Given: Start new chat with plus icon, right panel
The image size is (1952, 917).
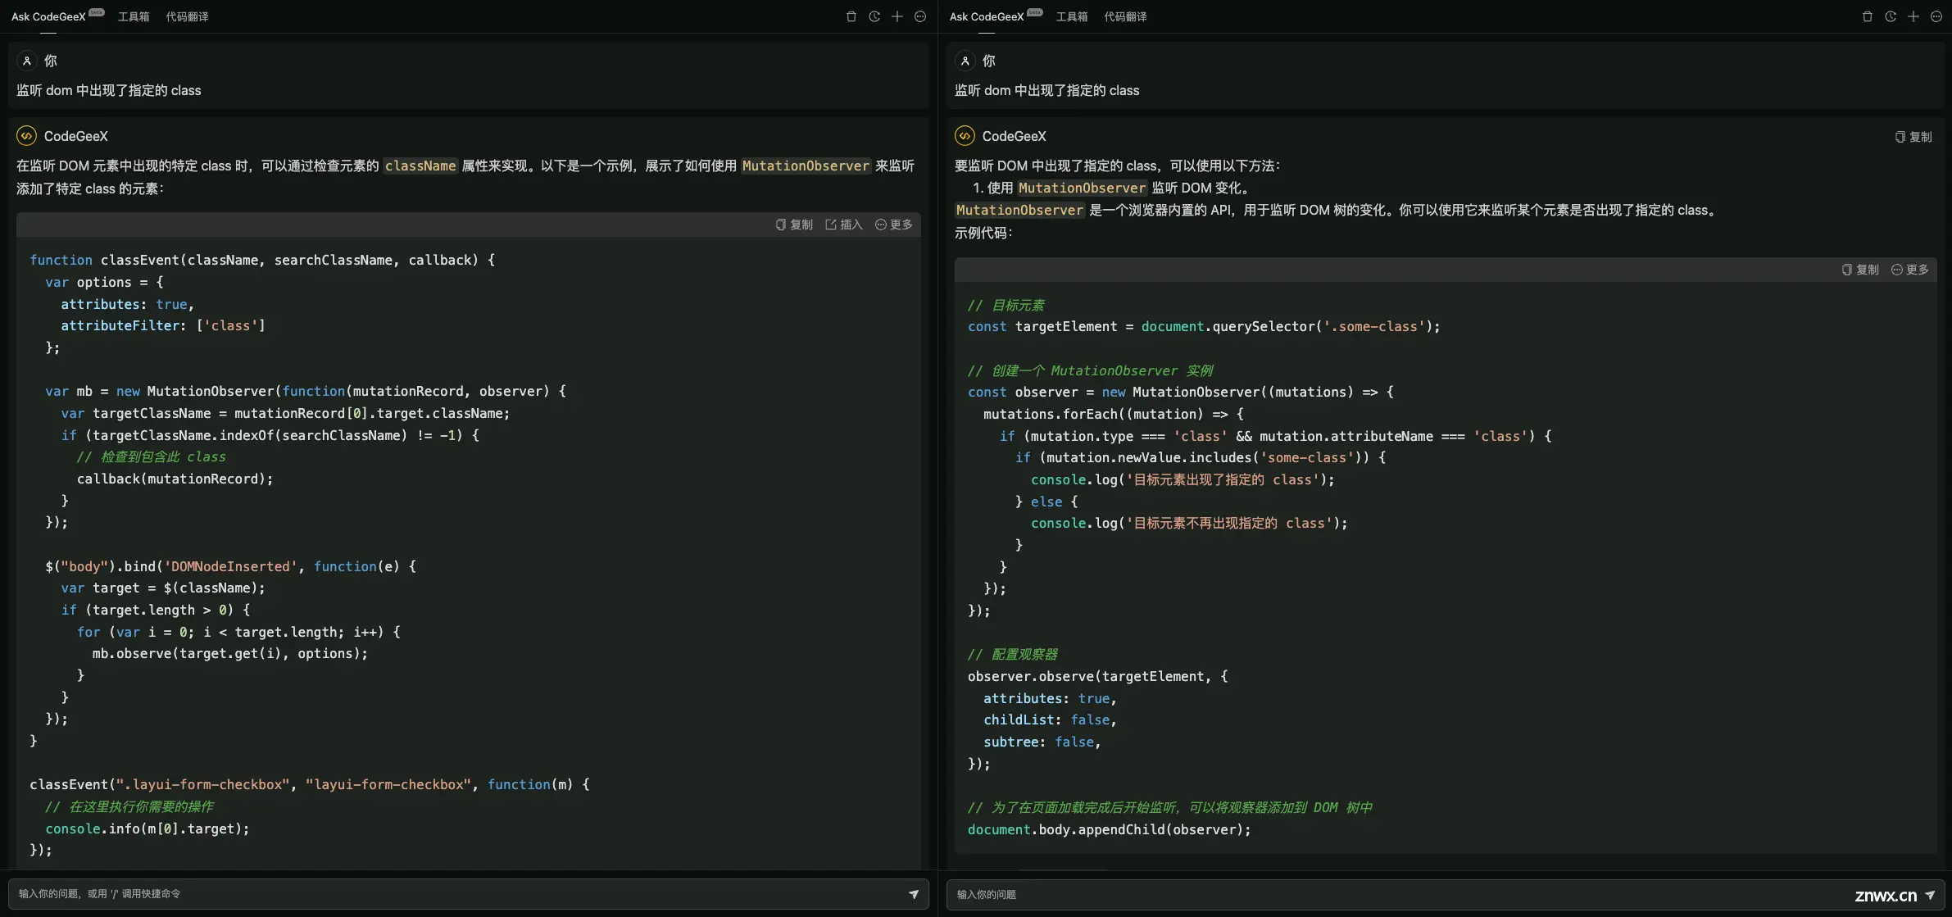Looking at the screenshot, I should [1913, 16].
